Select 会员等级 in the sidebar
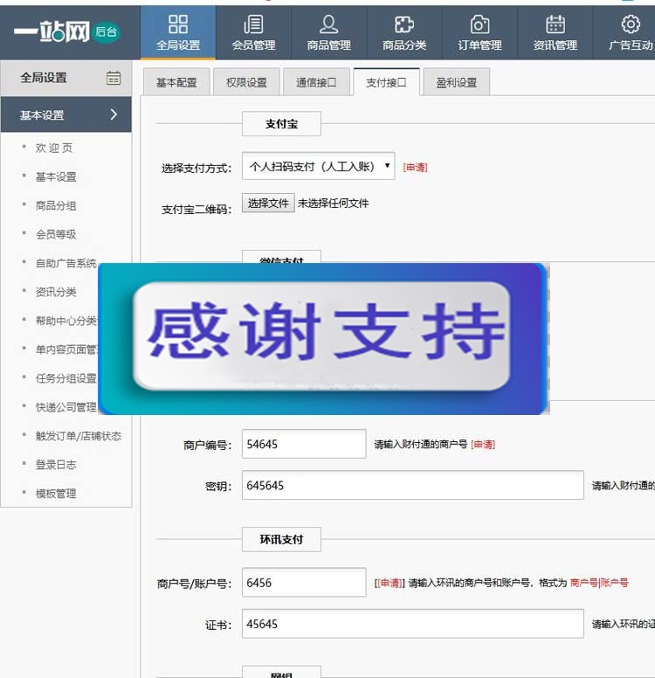 [x=56, y=234]
